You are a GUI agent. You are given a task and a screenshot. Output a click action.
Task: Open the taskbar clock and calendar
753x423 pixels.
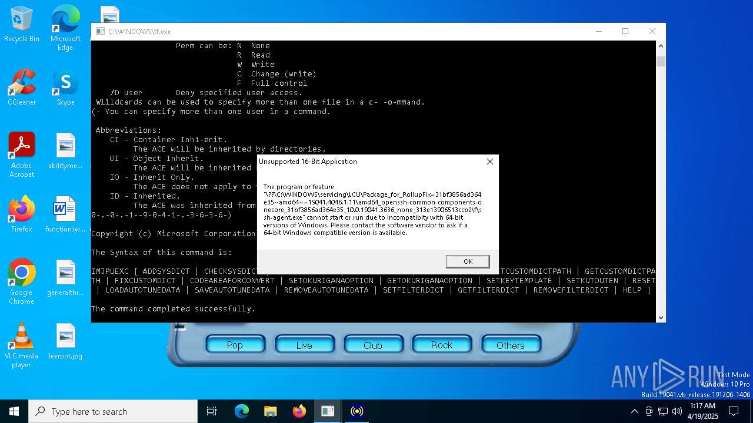tap(702, 411)
